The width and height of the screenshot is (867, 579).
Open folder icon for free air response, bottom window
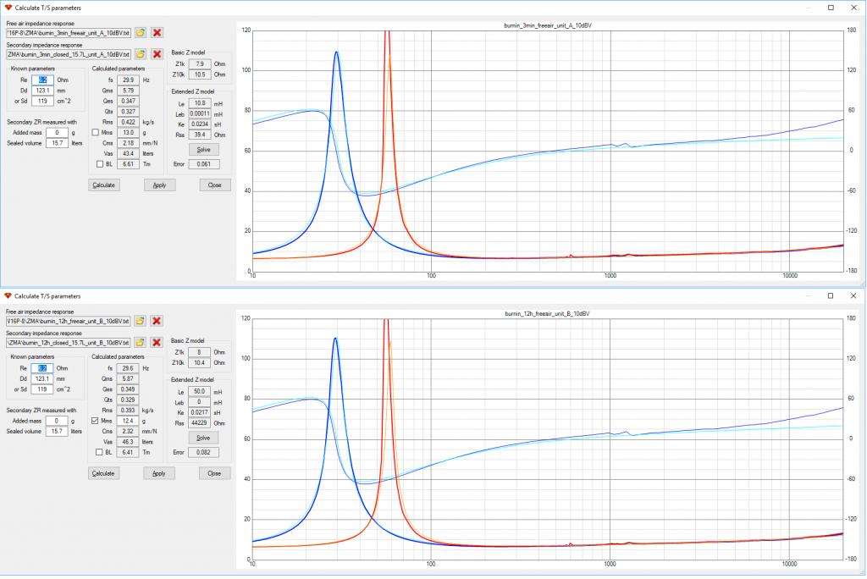[x=140, y=321]
